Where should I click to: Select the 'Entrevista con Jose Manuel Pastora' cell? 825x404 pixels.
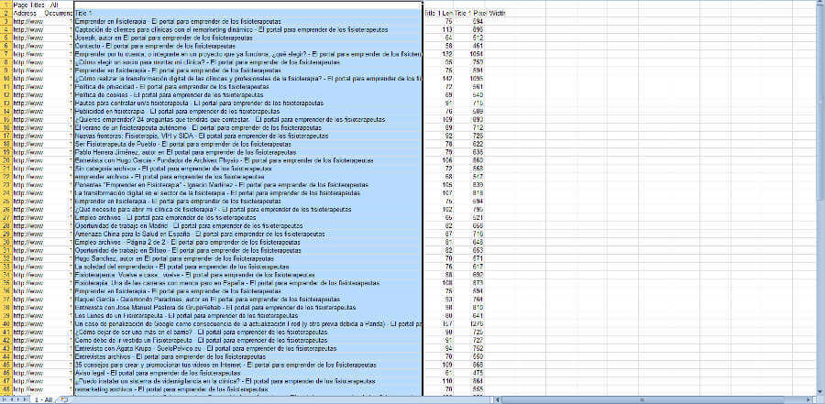[x=247, y=307]
